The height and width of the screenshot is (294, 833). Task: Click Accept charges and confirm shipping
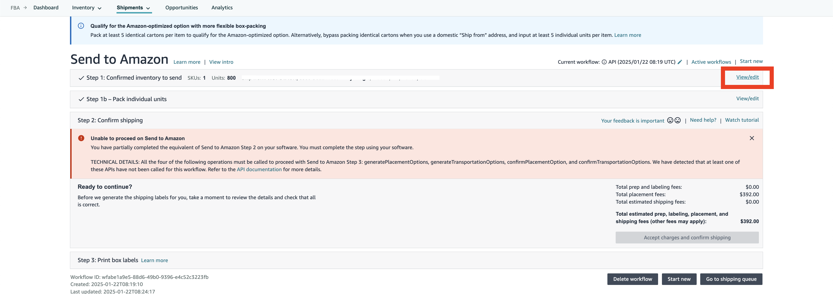coord(687,237)
